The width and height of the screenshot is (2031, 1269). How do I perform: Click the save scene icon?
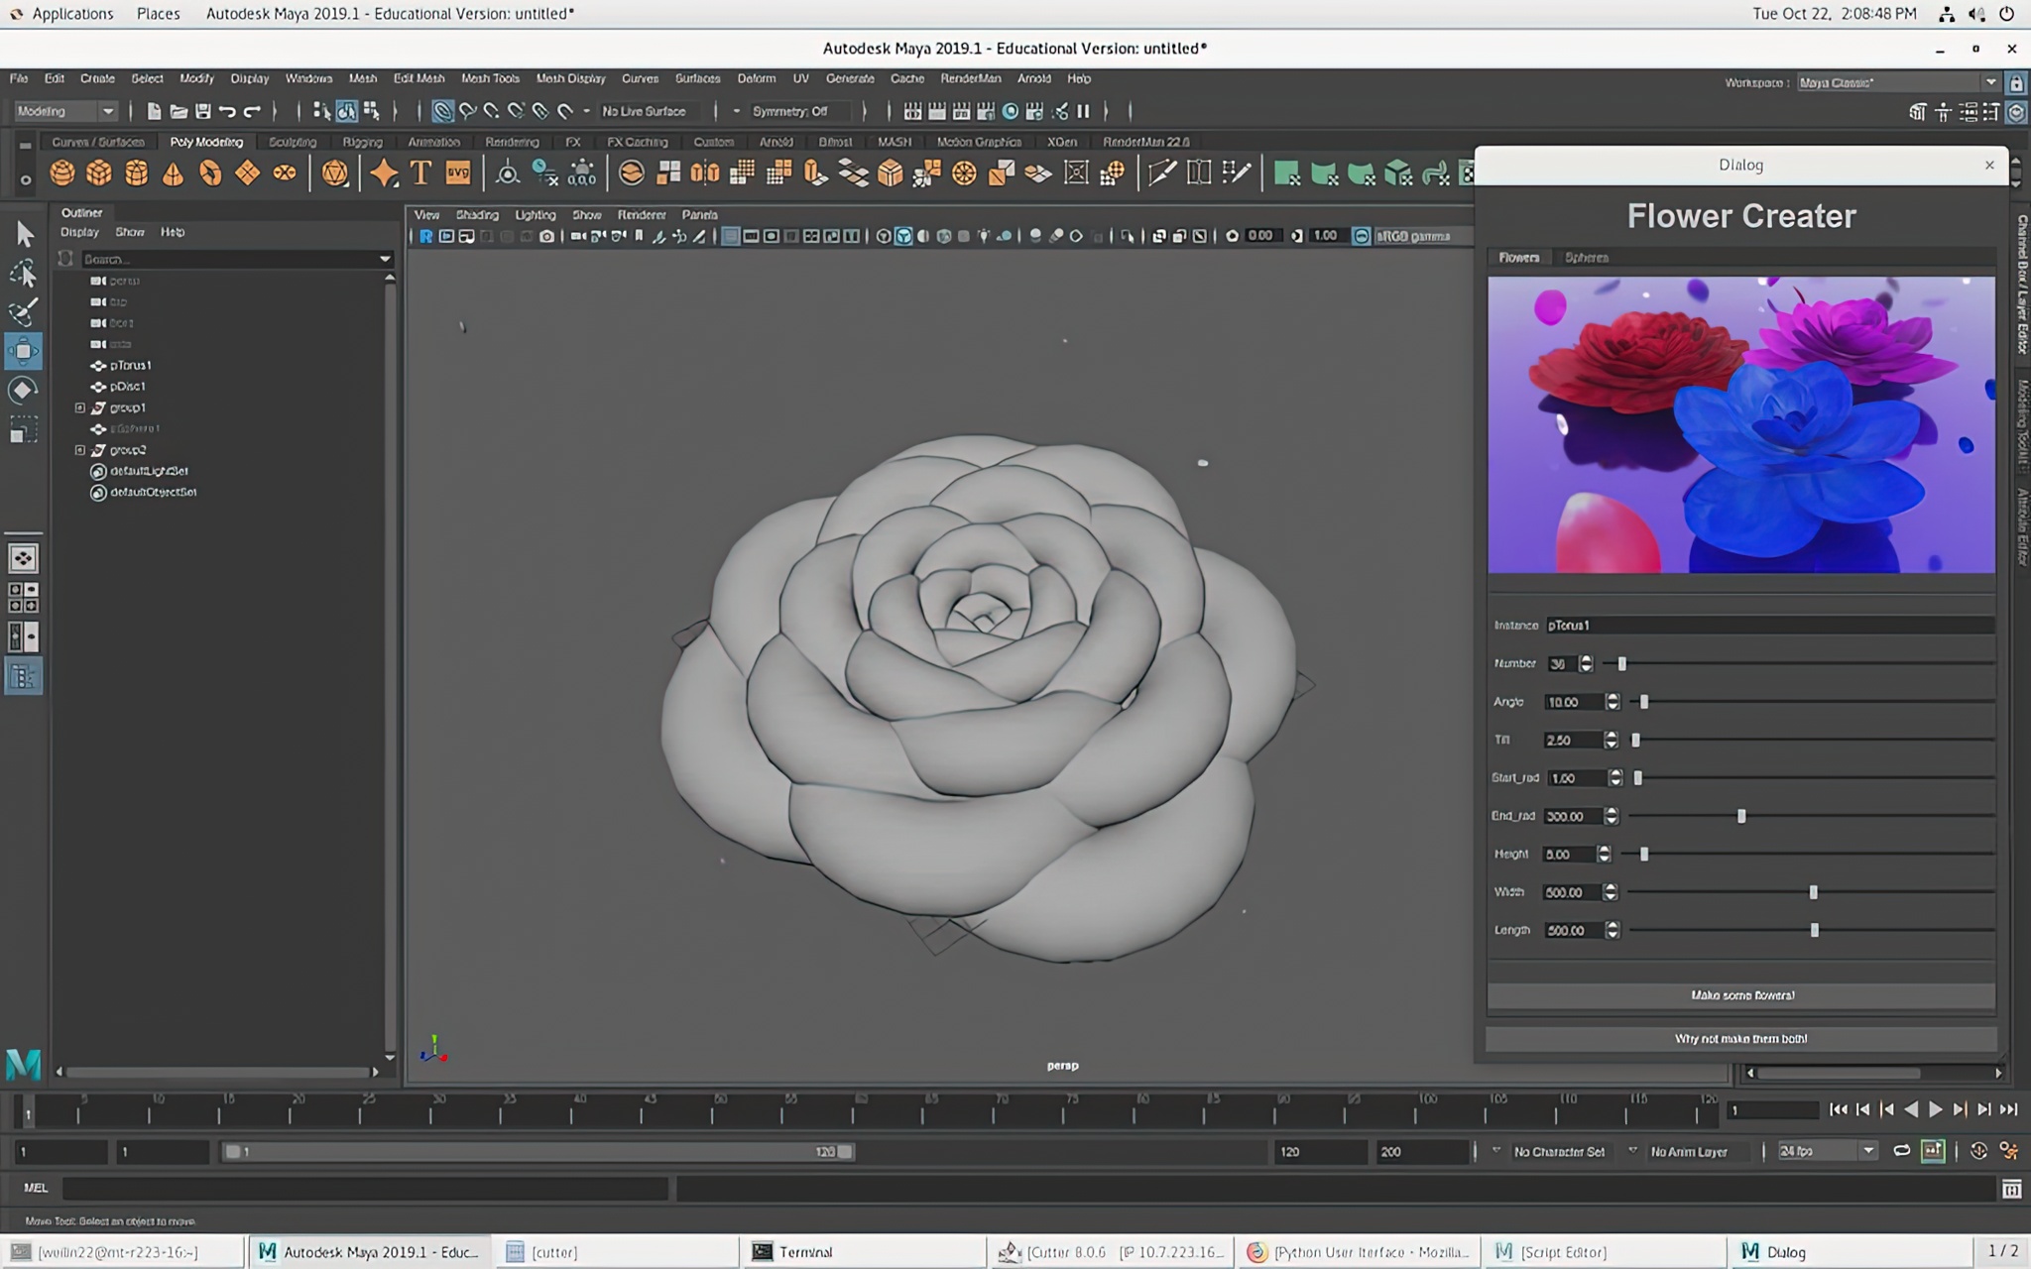[203, 111]
